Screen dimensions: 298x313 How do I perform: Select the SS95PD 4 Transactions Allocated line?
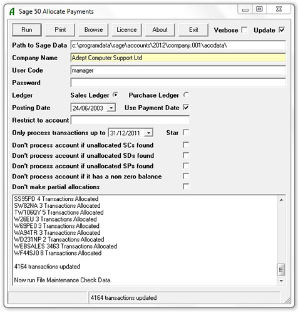[56, 199]
